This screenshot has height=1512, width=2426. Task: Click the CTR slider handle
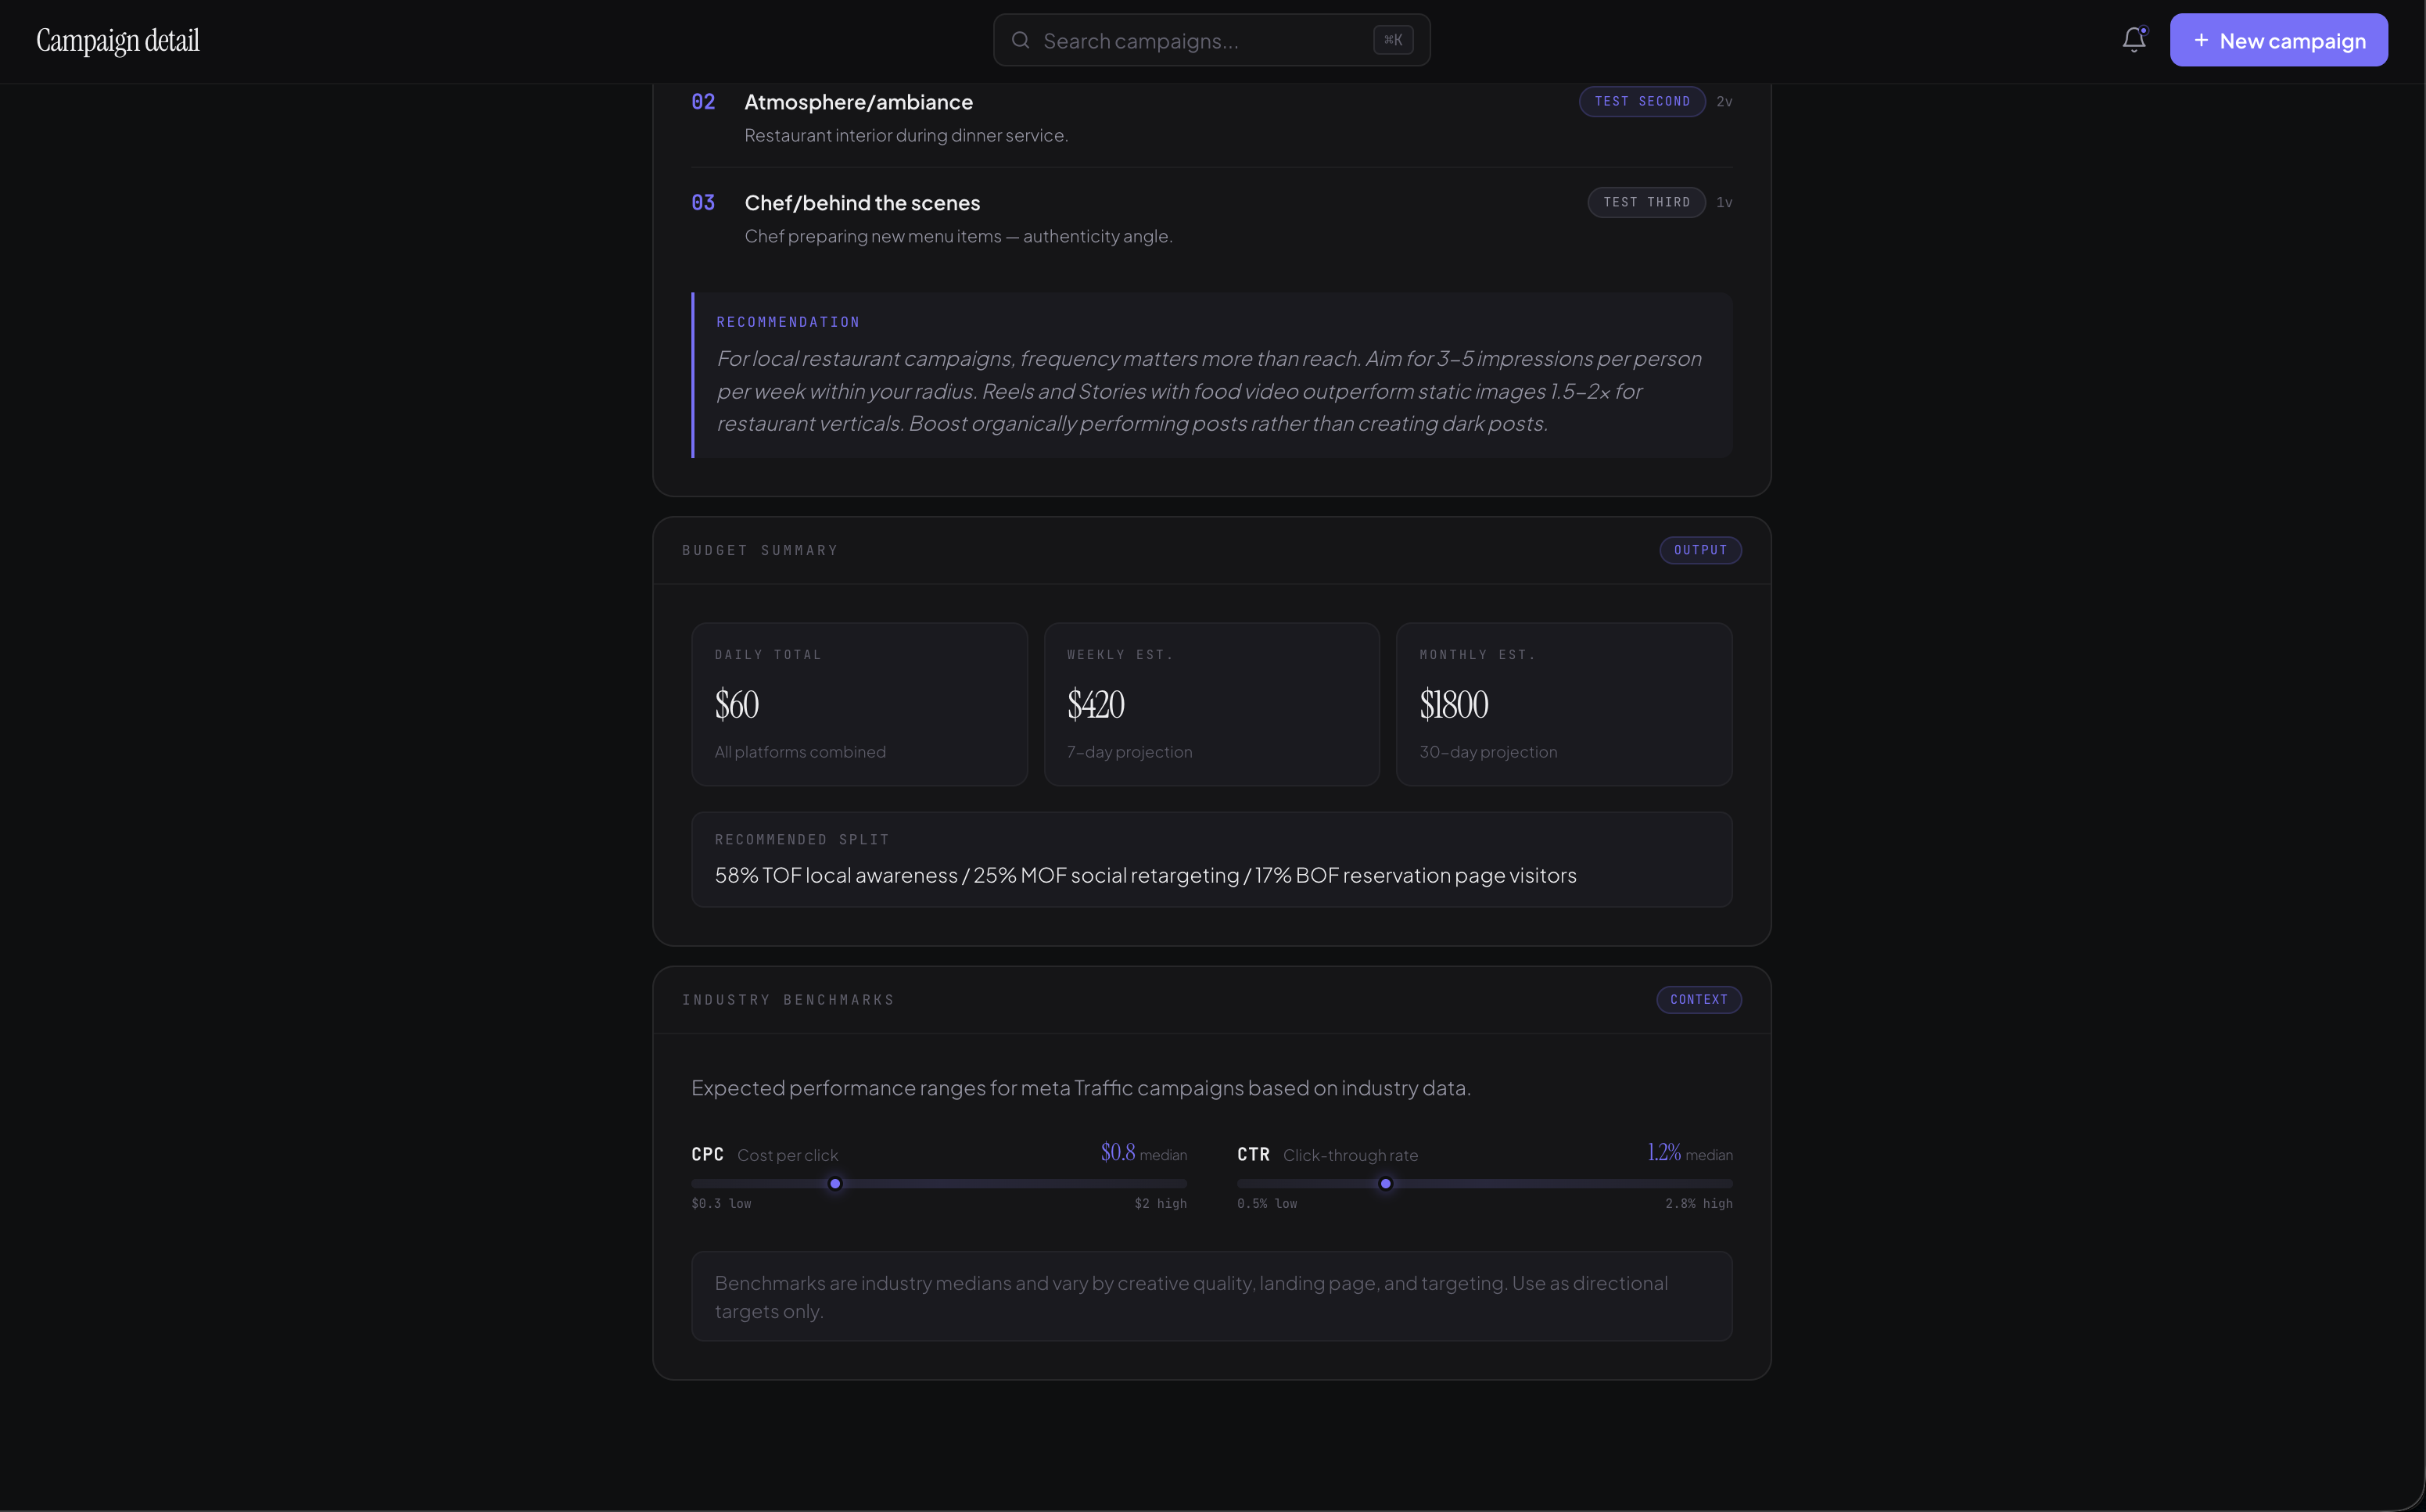1386,1183
